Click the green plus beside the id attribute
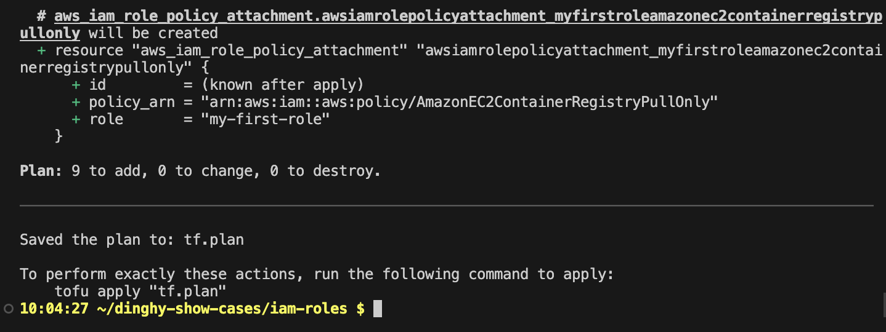This screenshot has width=886, height=332. [x=76, y=85]
